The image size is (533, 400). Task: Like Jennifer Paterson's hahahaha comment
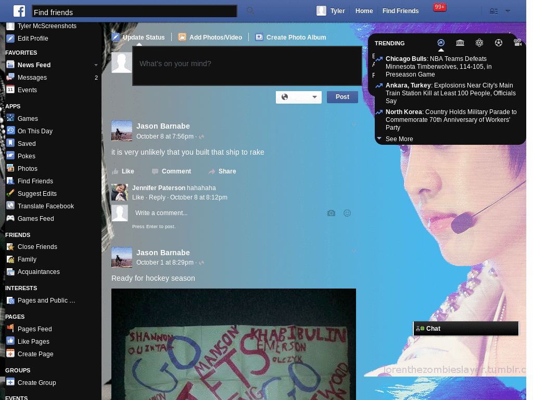pyautogui.click(x=138, y=197)
